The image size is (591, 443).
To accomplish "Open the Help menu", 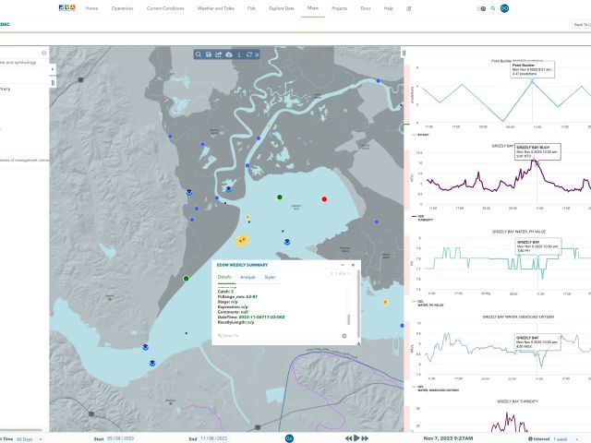I will coord(388,8).
